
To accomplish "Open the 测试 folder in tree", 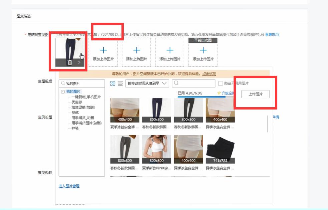I will 75,113.
